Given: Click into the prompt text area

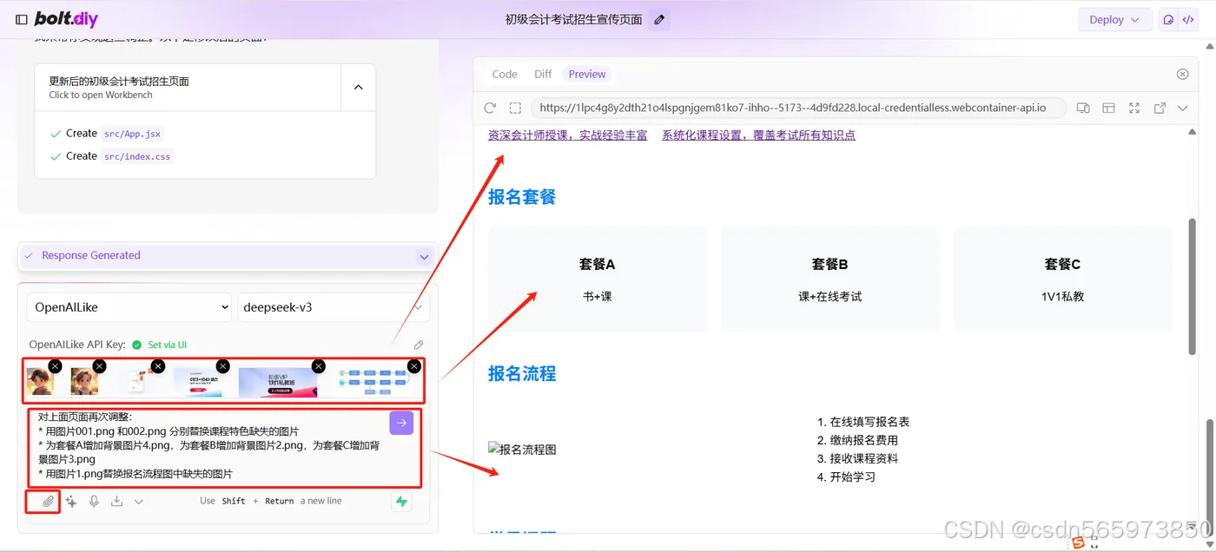Looking at the screenshot, I should 208,445.
